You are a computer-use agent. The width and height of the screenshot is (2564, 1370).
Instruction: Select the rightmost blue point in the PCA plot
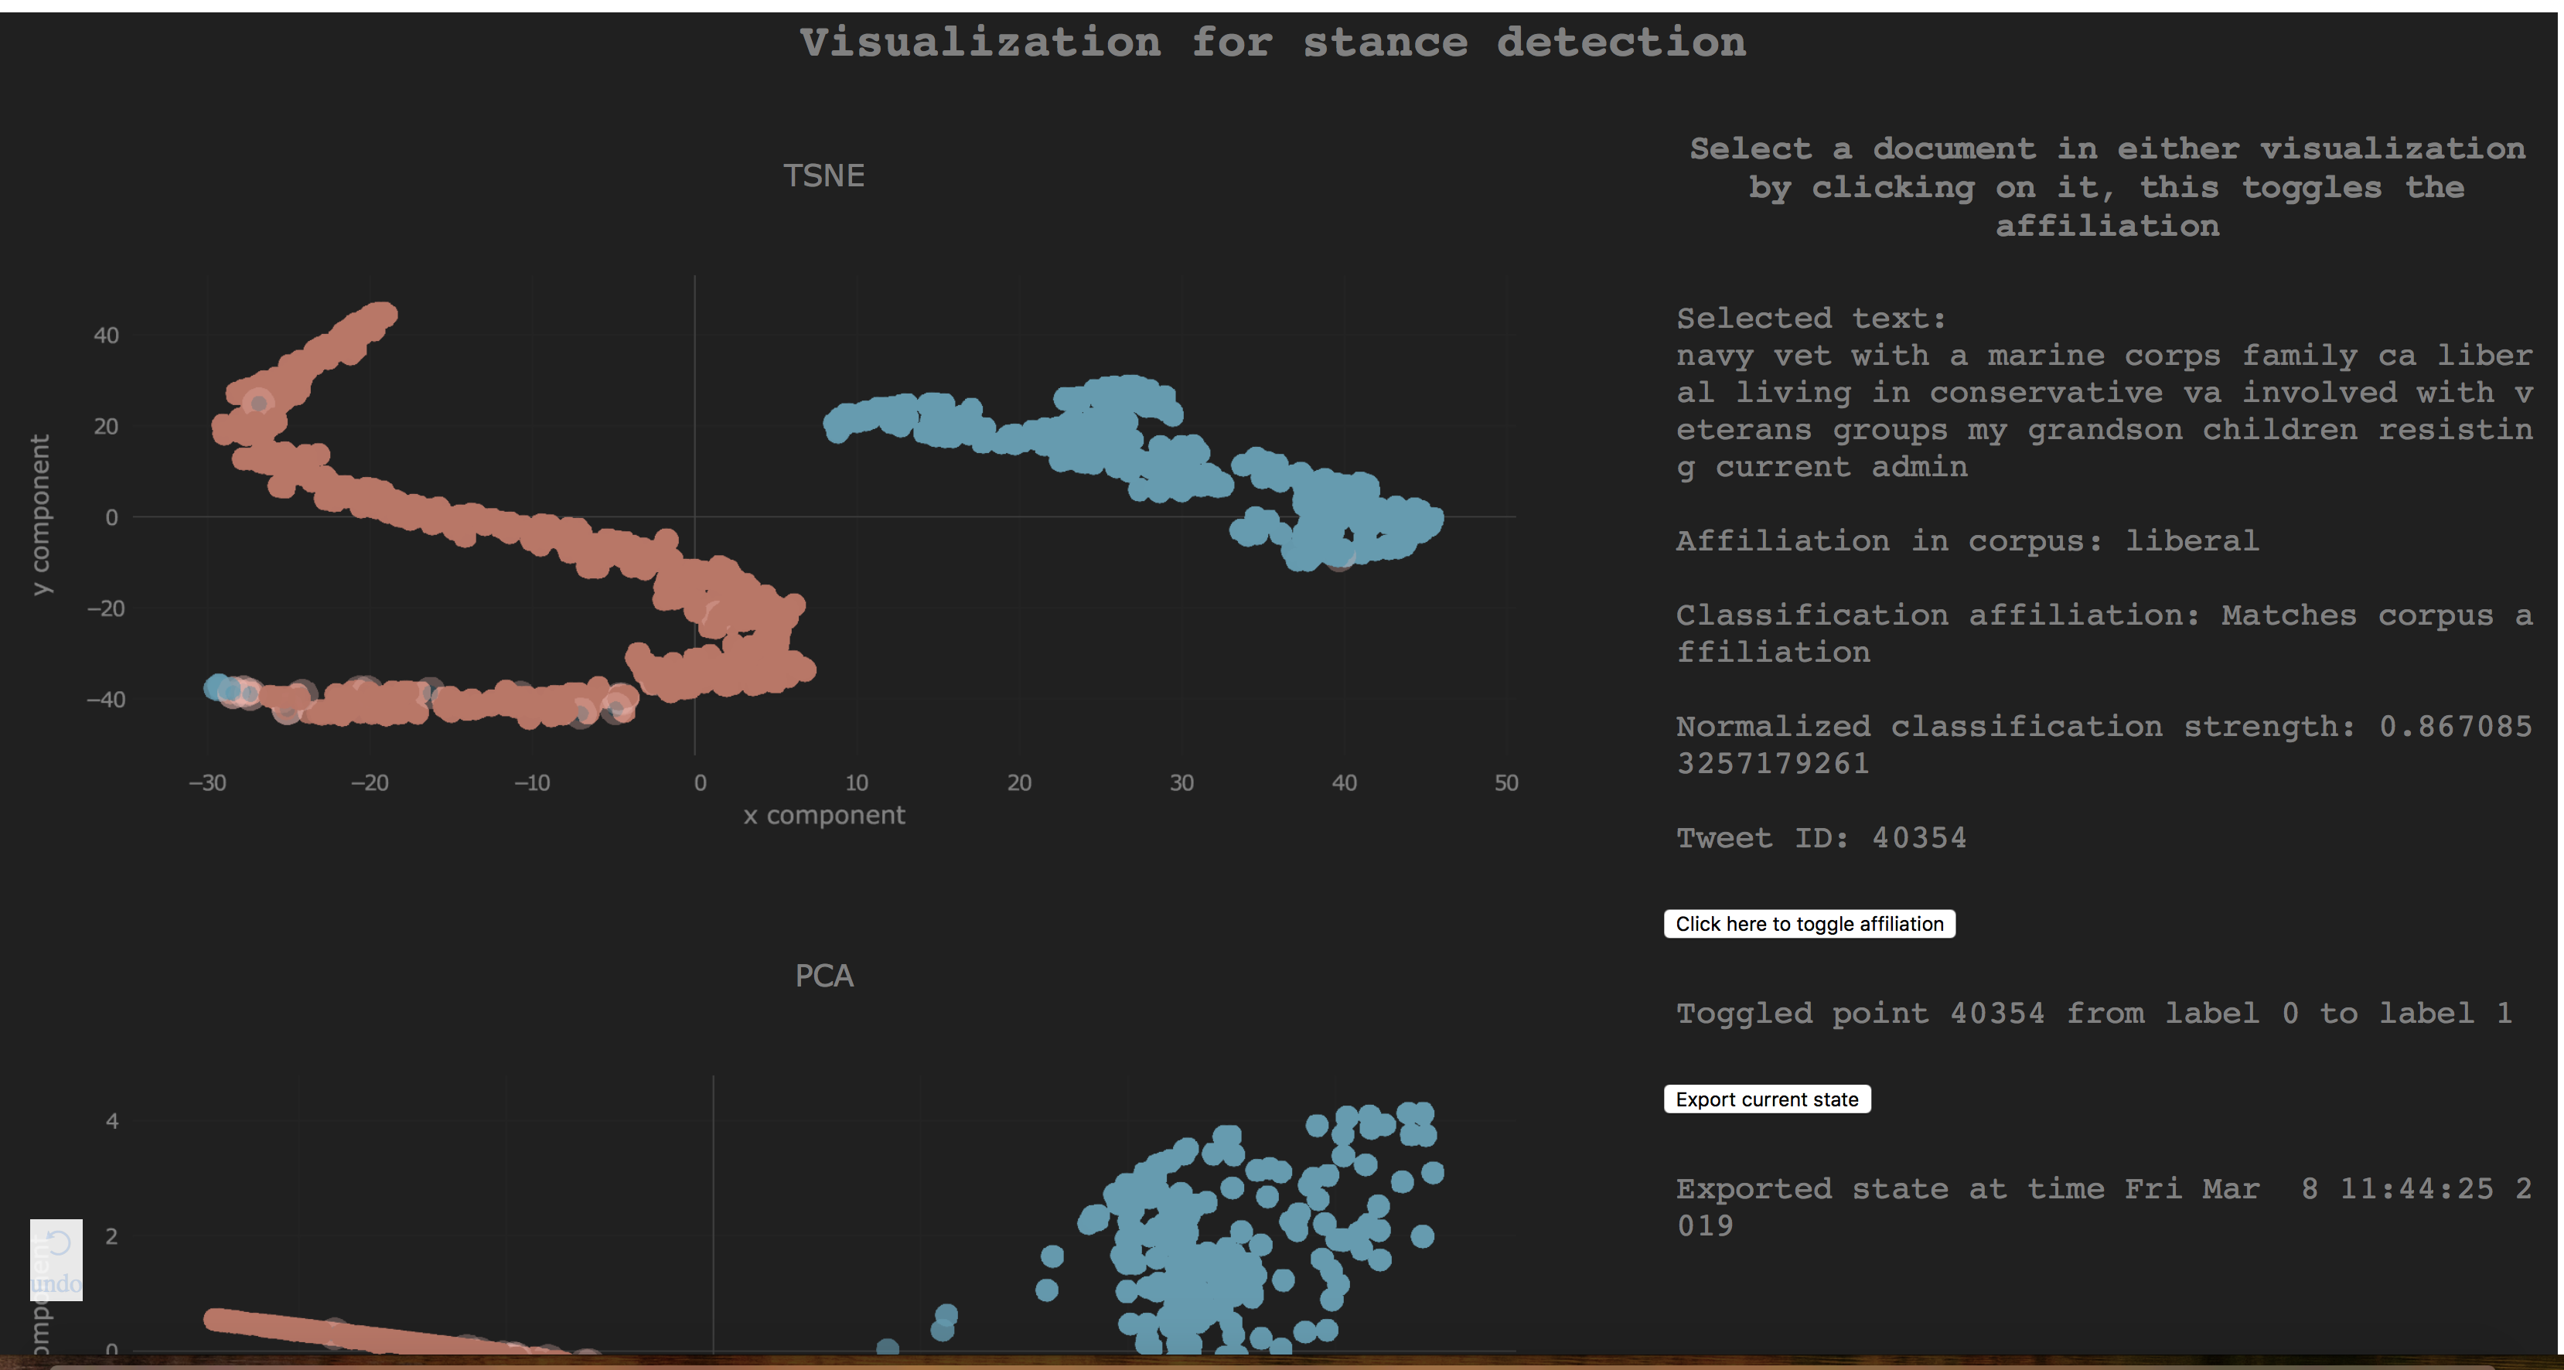1432,1173
